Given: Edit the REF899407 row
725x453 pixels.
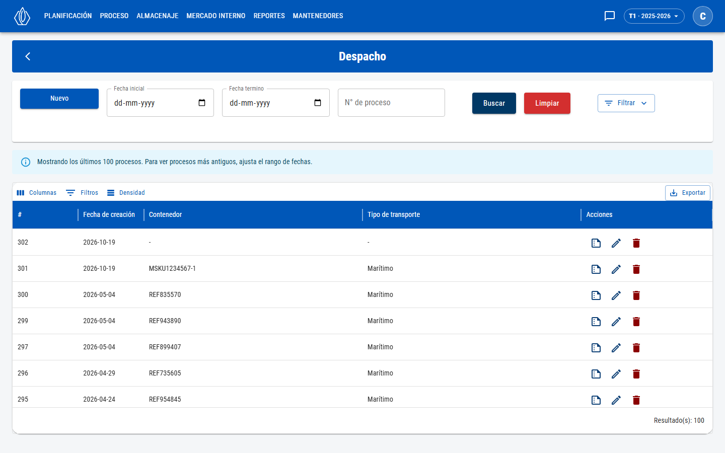Looking at the screenshot, I should pos(616,348).
